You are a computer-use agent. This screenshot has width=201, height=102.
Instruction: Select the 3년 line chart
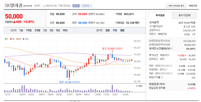[51, 30]
